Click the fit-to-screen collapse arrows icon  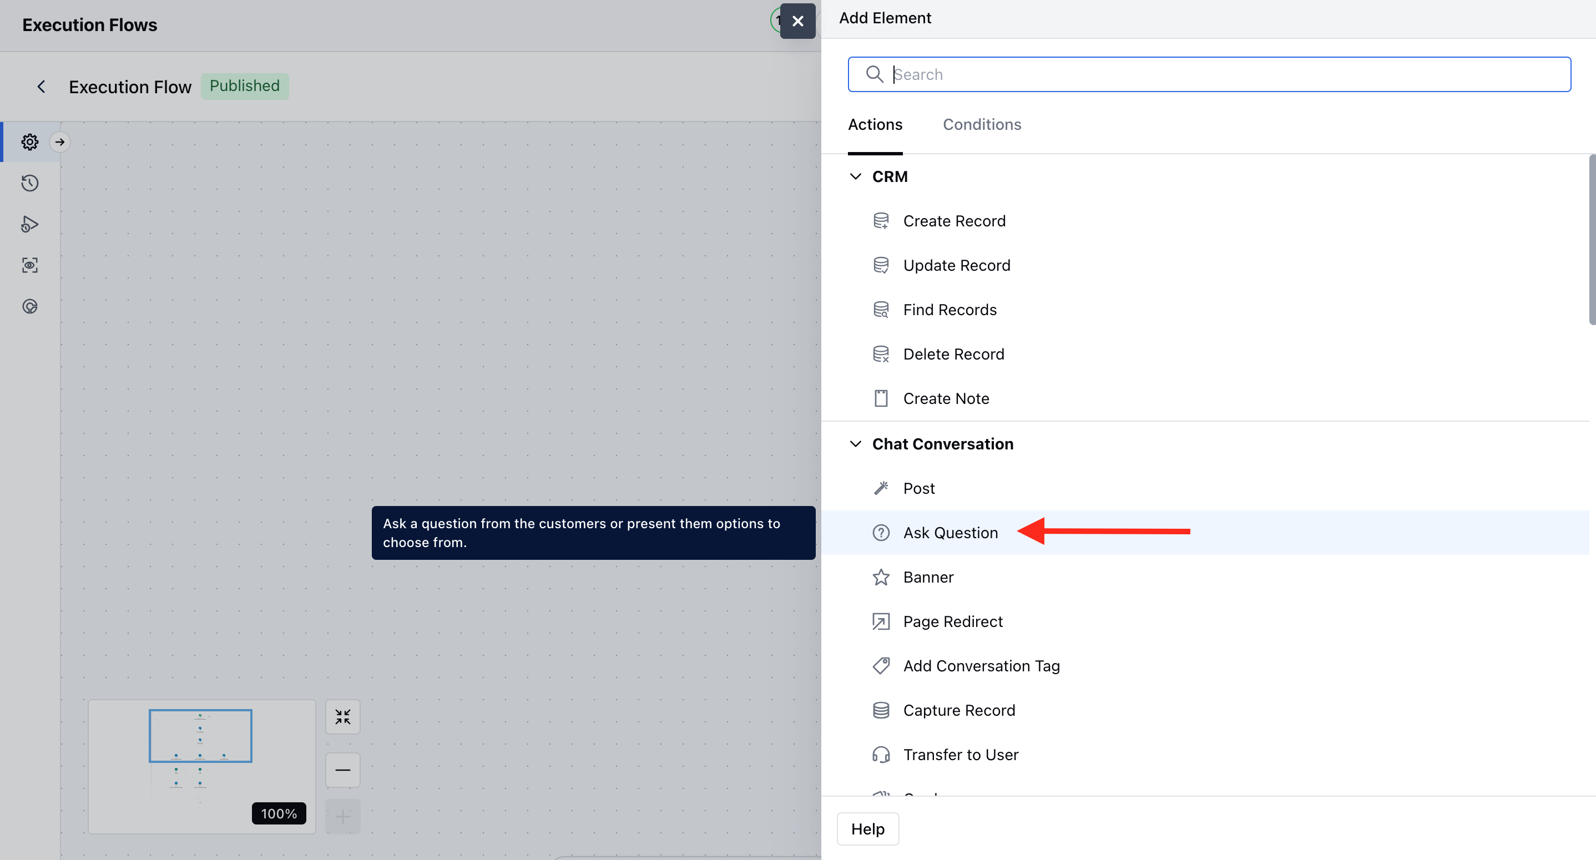click(x=342, y=717)
